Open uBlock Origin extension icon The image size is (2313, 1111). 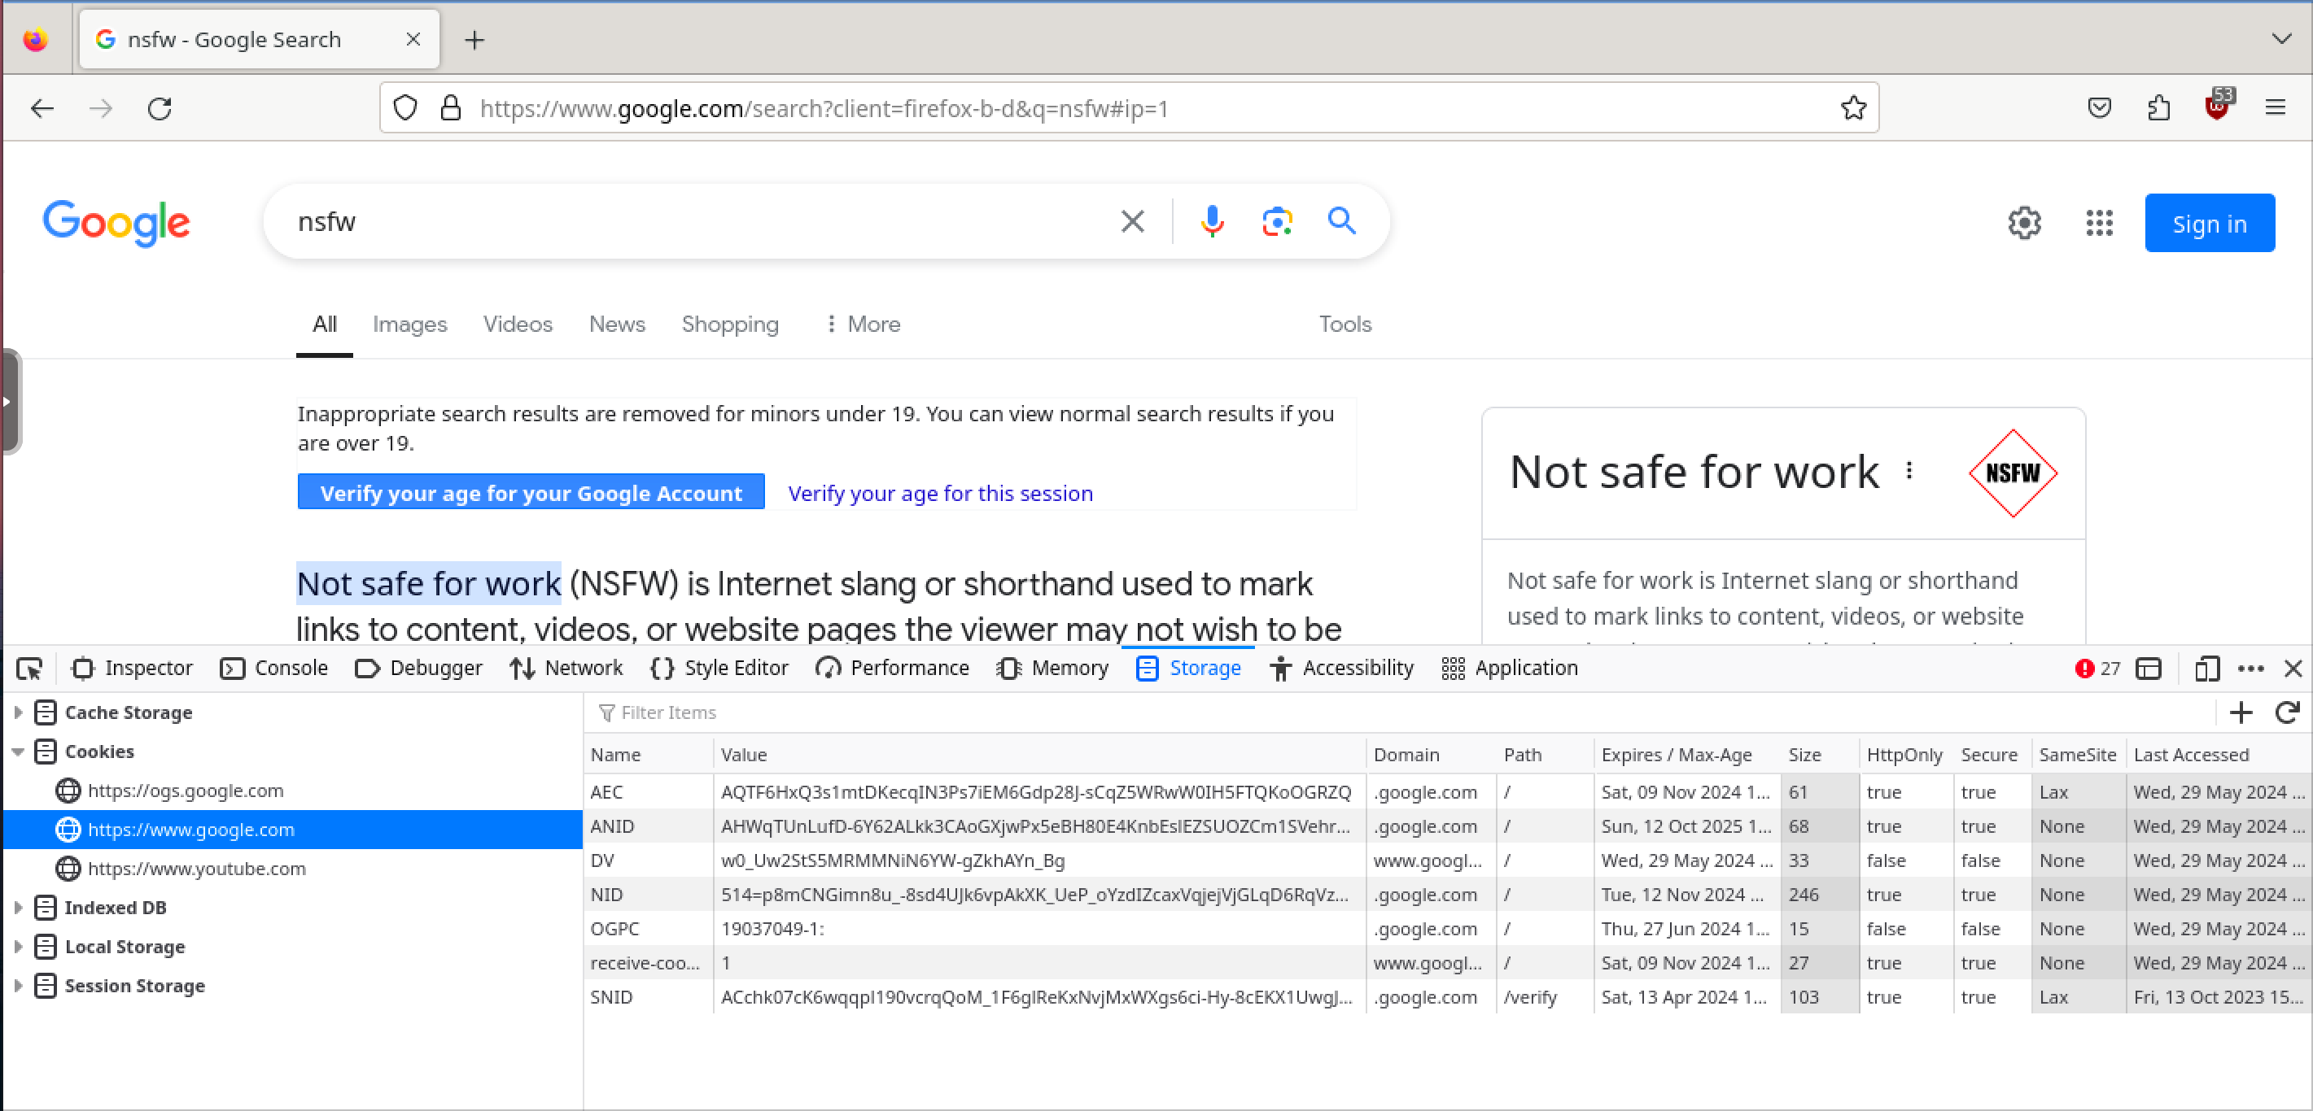(x=2216, y=109)
